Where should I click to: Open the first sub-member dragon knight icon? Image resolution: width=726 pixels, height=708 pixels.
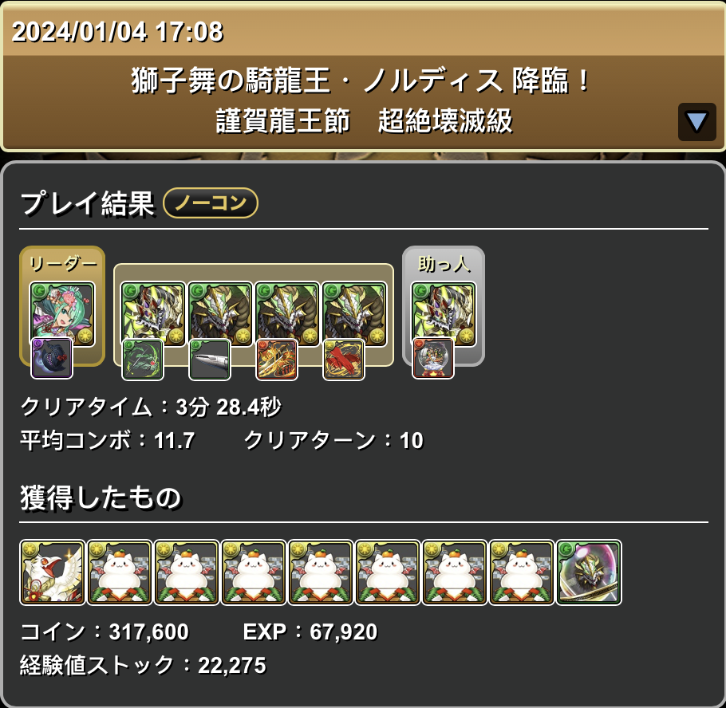[x=153, y=314]
